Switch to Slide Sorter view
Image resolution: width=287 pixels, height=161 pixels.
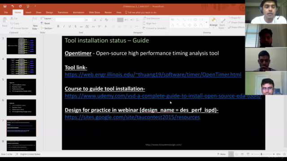coord(237,154)
